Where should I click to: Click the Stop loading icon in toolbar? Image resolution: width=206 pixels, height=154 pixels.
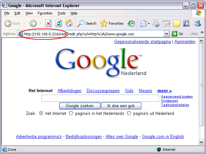[48, 23]
